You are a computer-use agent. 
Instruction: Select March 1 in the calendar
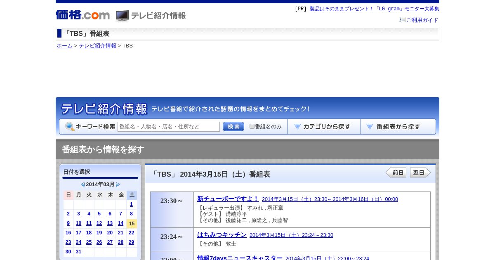click(132, 204)
